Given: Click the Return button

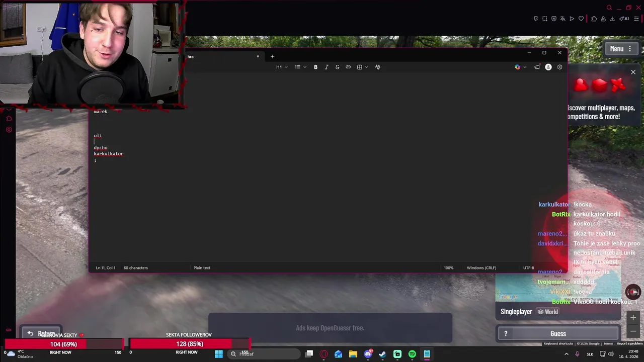Looking at the screenshot, I should [x=42, y=333].
